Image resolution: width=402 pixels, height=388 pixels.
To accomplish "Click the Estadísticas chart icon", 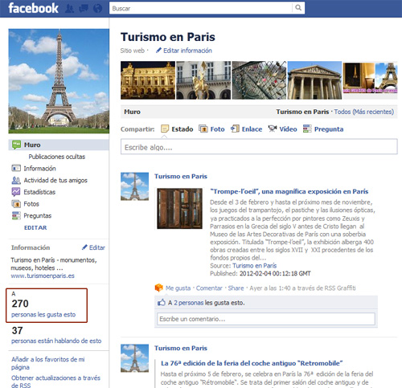I will point(16,192).
